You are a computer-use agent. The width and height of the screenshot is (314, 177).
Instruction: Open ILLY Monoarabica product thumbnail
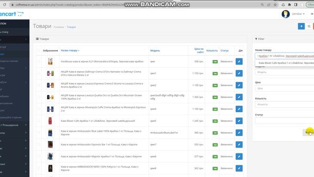(x=50, y=61)
